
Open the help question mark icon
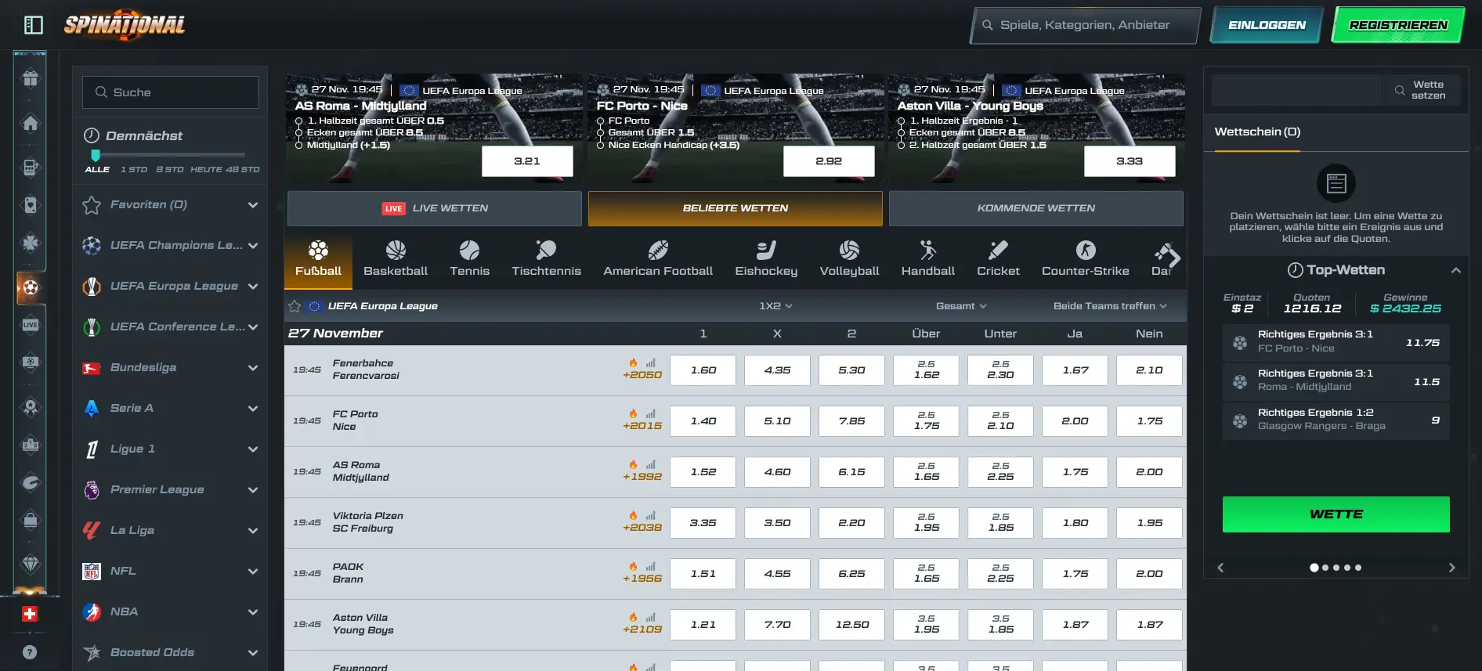pyautogui.click(x=30, y=652)
